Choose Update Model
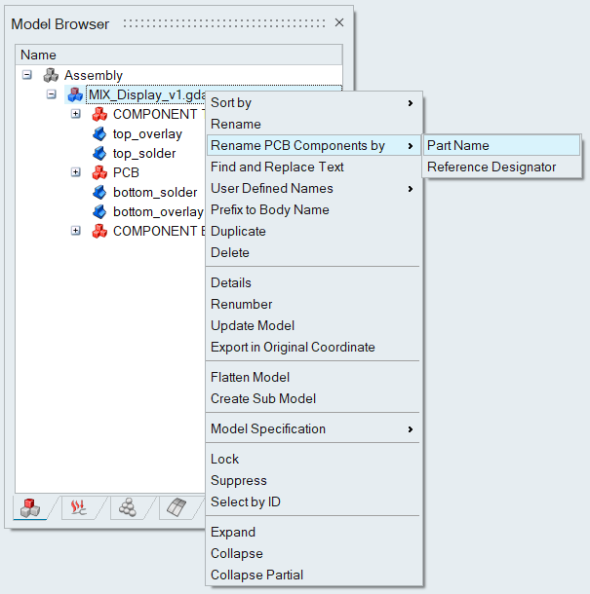 314,326
